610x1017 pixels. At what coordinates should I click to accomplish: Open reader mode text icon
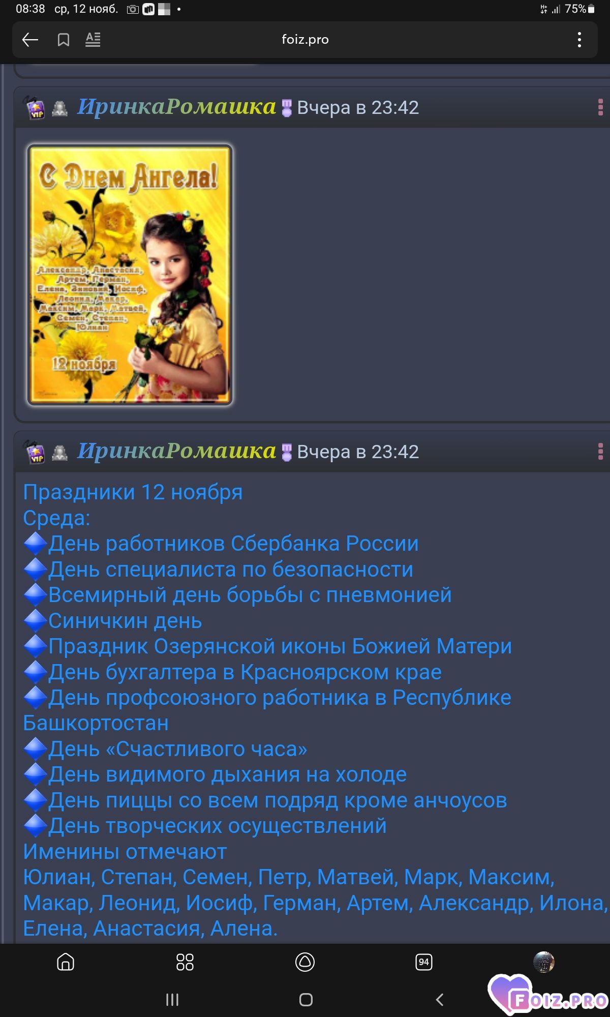[93, 40]
